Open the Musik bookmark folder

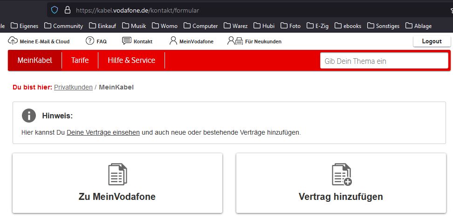tap(134, 26)
